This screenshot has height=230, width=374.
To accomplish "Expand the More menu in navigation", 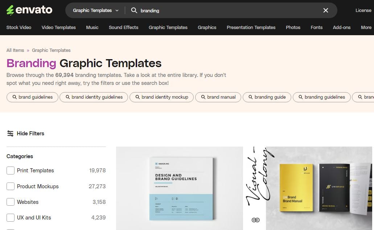I will tap(366, 28).
